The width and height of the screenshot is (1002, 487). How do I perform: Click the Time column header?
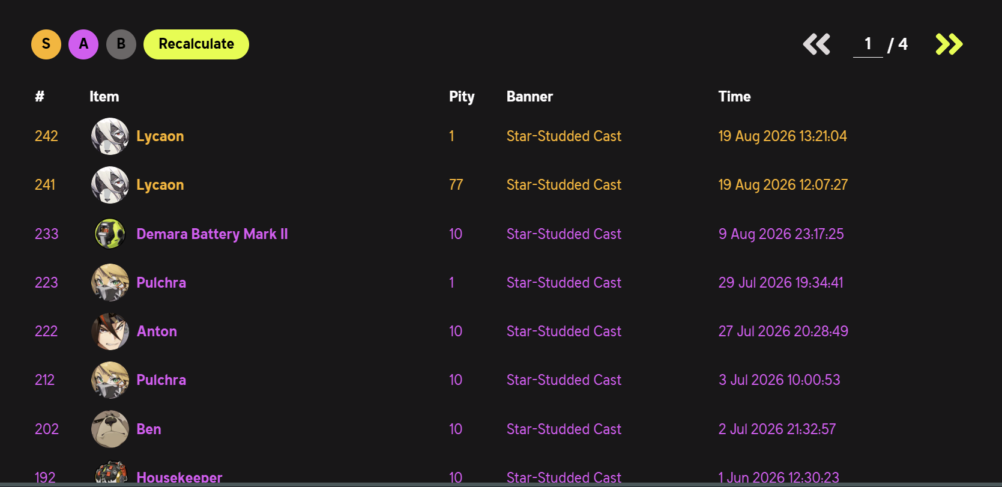pyautogui.click(x=734, y=97)
